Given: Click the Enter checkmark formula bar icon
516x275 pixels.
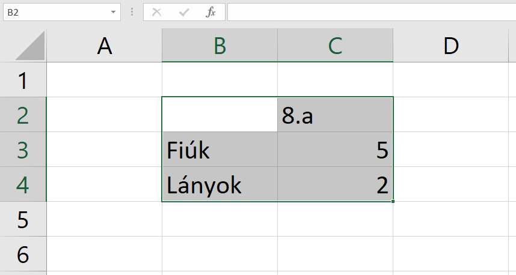Looking at the screenshot, I should [x=184, y=12].
